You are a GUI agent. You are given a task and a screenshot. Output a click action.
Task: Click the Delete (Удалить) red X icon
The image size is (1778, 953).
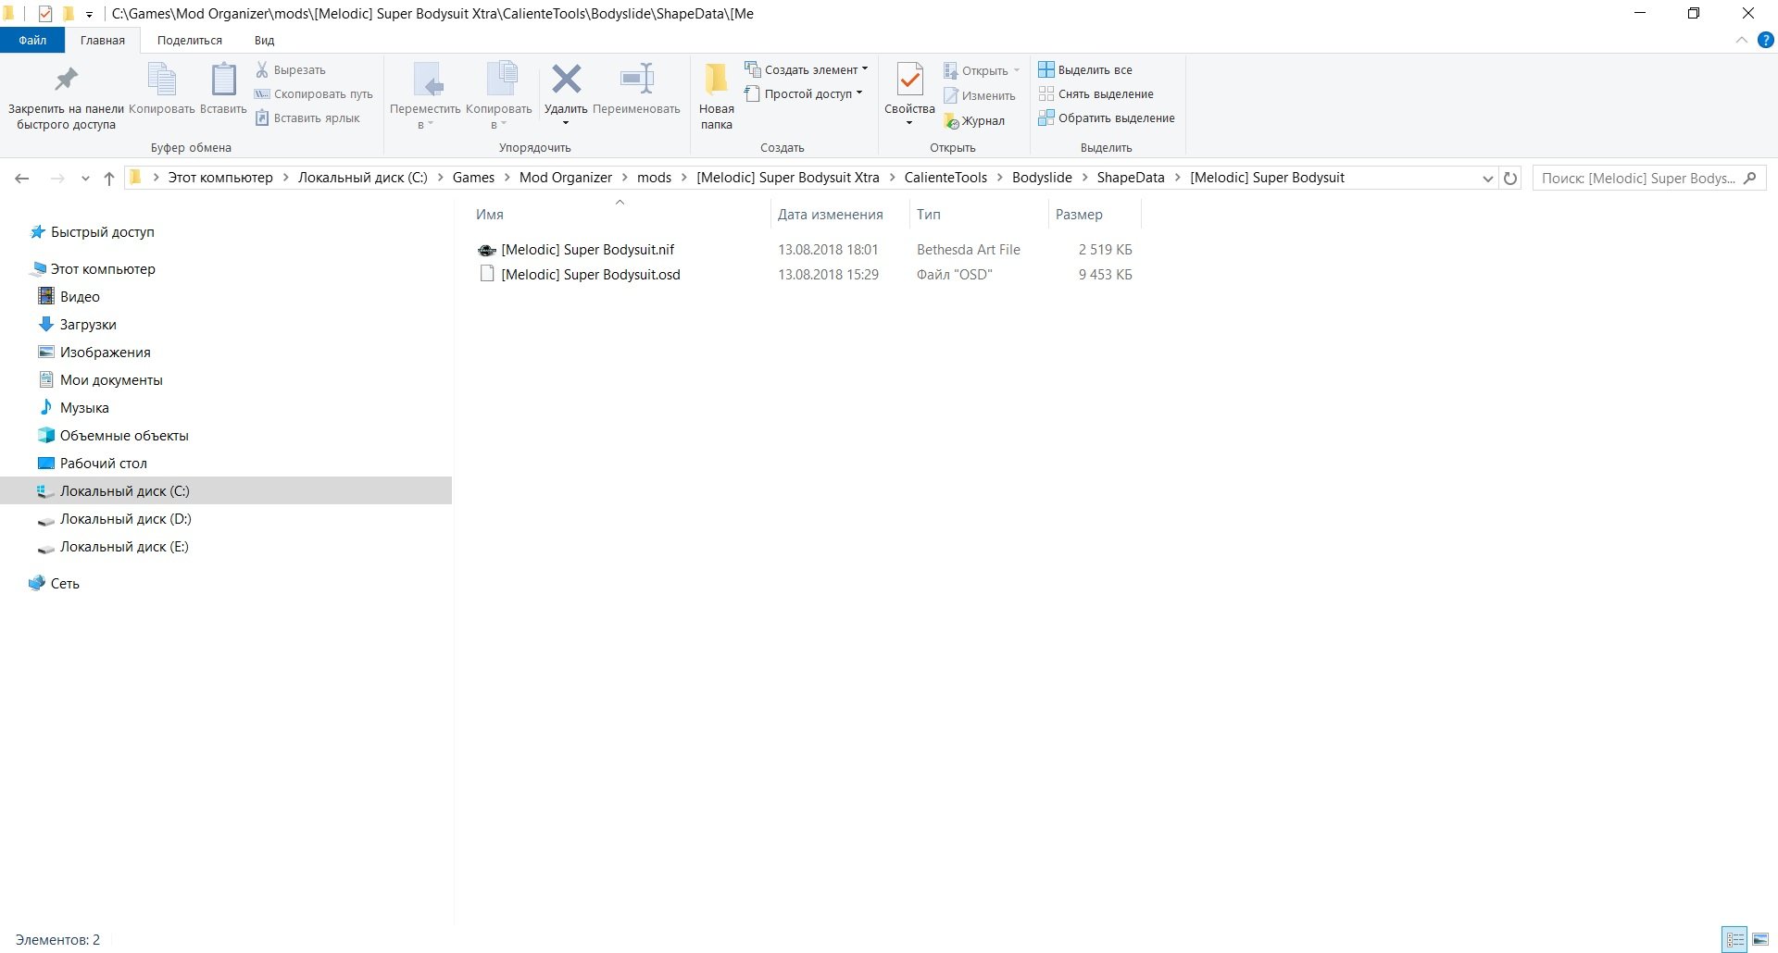click(566, 80)
